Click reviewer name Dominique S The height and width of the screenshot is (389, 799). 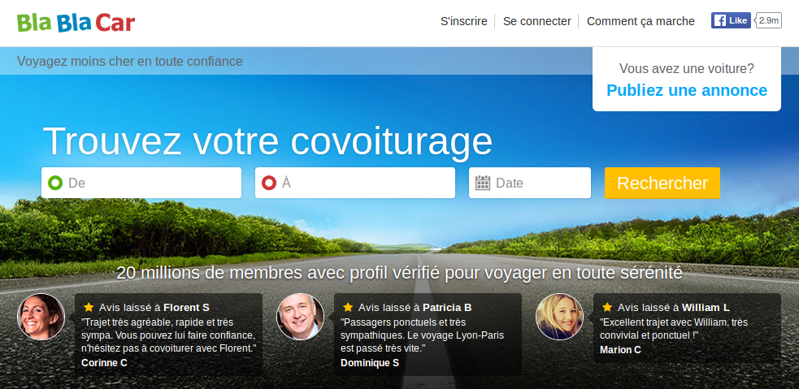(370, 362)
